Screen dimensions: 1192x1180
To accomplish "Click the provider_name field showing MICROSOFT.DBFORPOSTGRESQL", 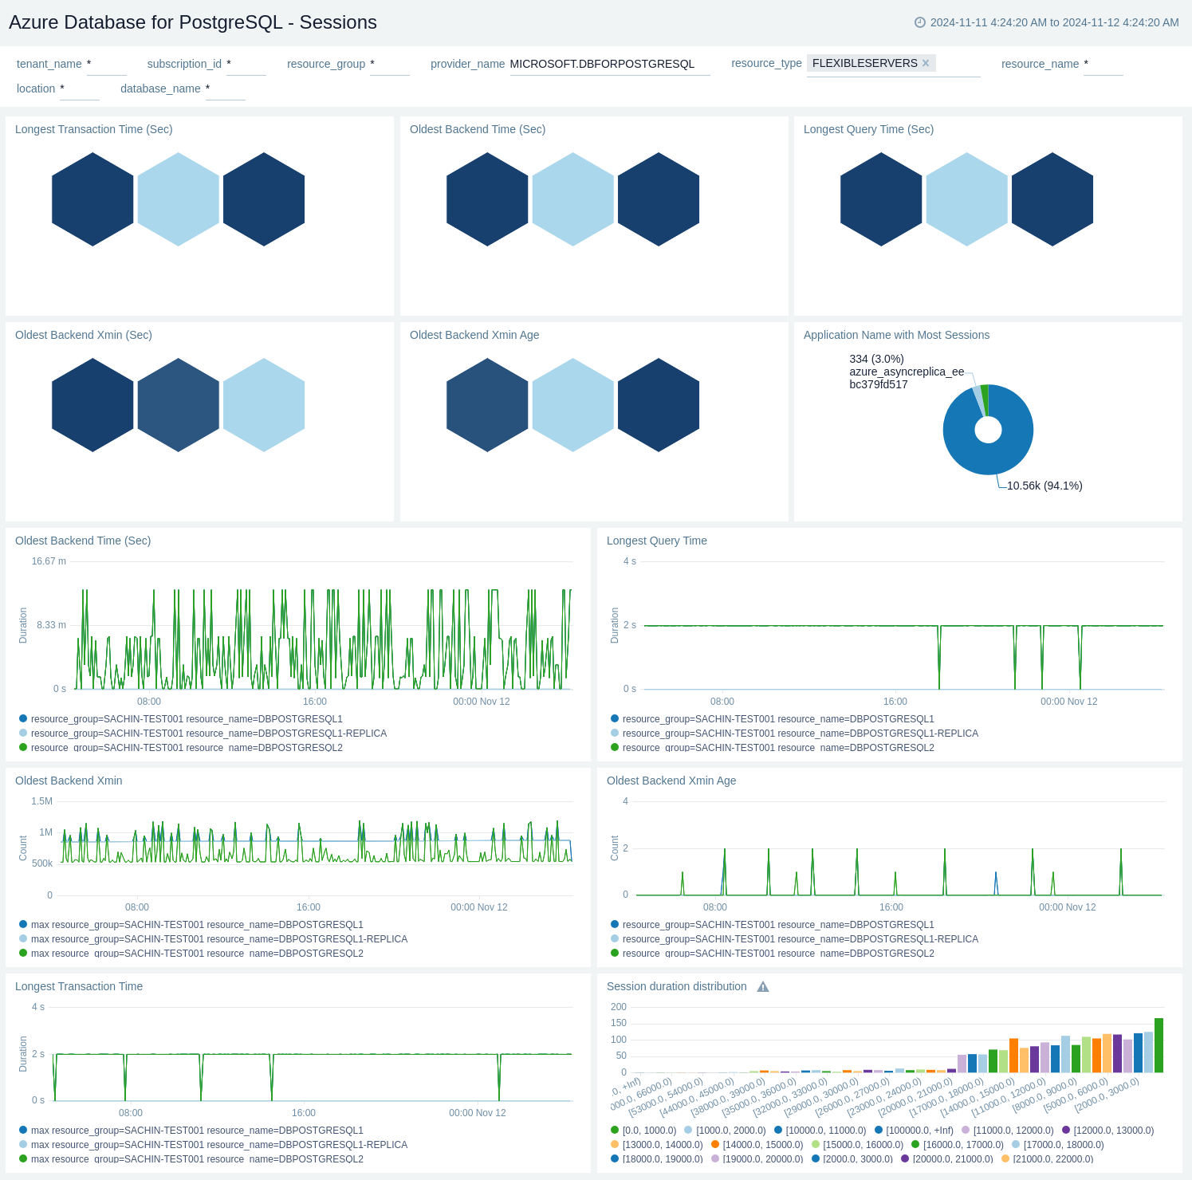I will (x=610, y=64).
